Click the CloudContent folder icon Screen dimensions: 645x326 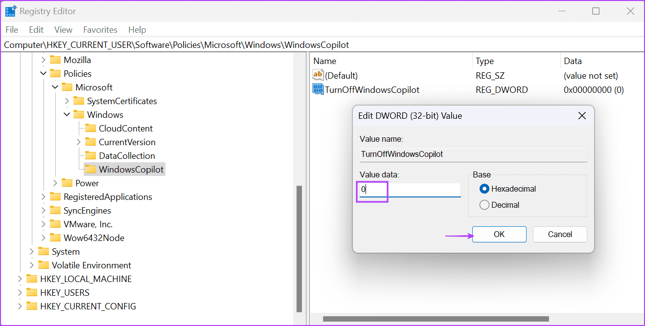pyautogui.click(x=90, y=129)
